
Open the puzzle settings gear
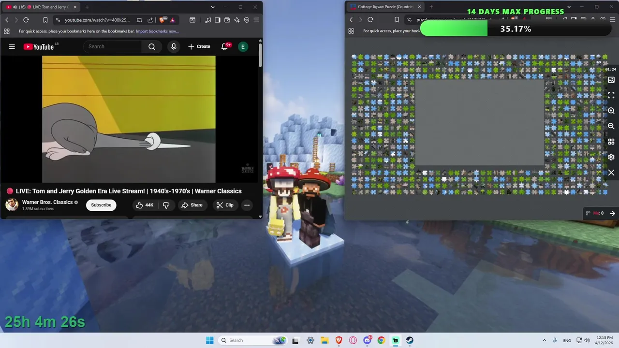(611, 157)
